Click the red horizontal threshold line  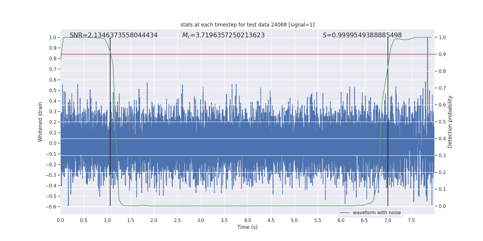[248, 54]
